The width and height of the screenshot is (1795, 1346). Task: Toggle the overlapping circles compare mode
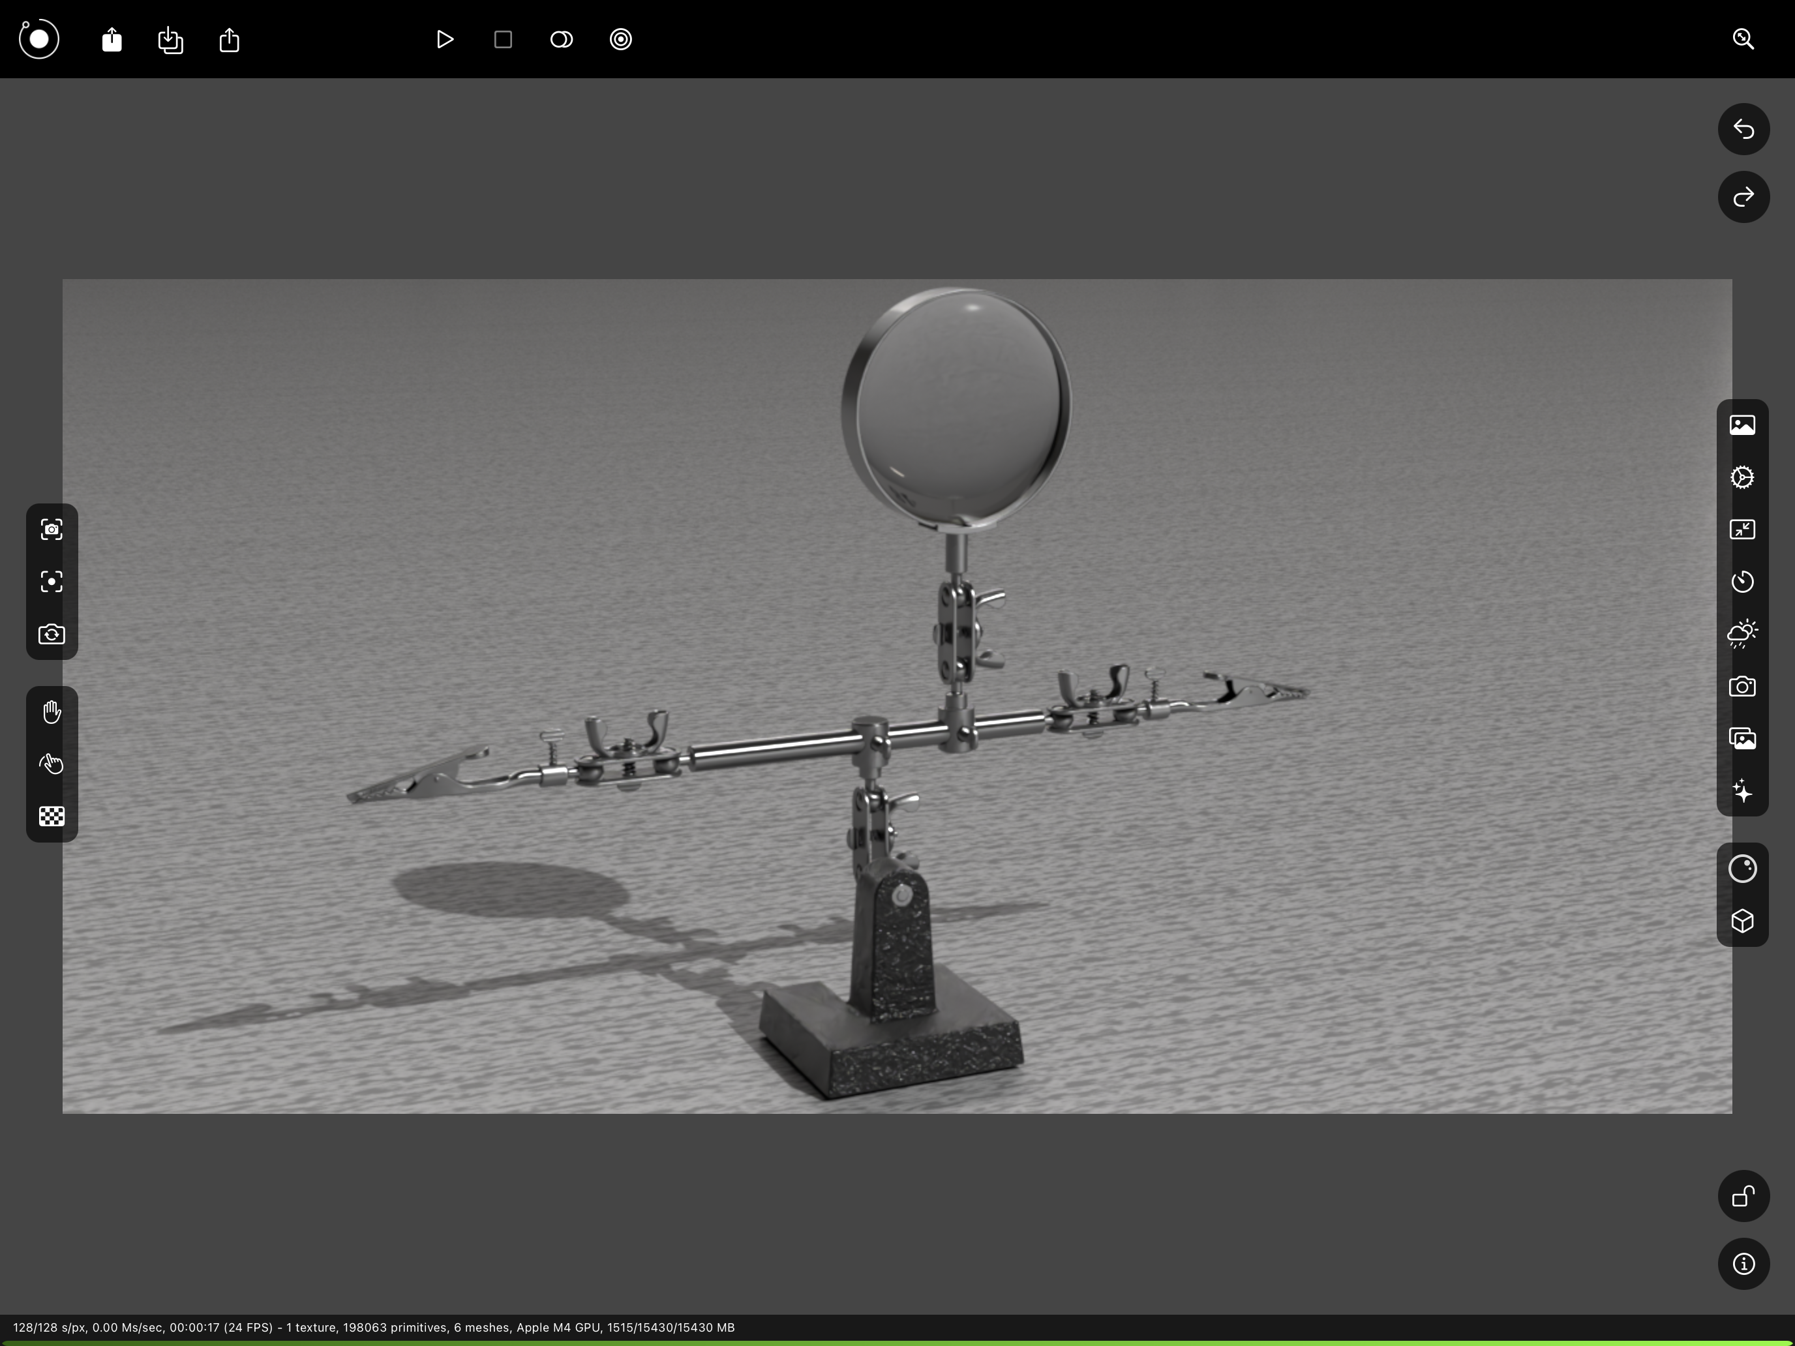562,40
